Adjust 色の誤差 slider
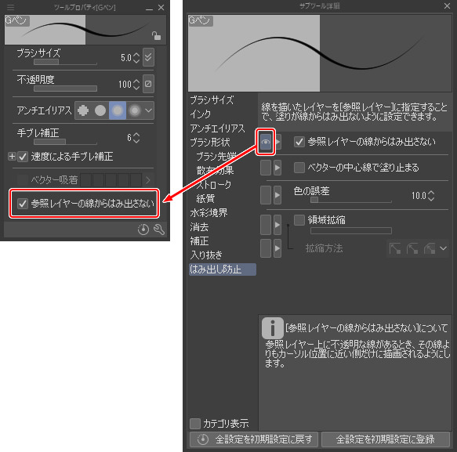This screenshot has width=457, height=452. tap(351, 200)
